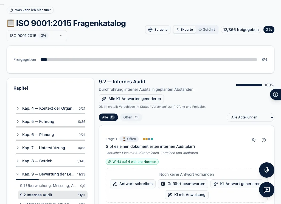Select section 9.2 Internes Audit
The height and width of the screenshot is (204, 281).
coord(52,195)
